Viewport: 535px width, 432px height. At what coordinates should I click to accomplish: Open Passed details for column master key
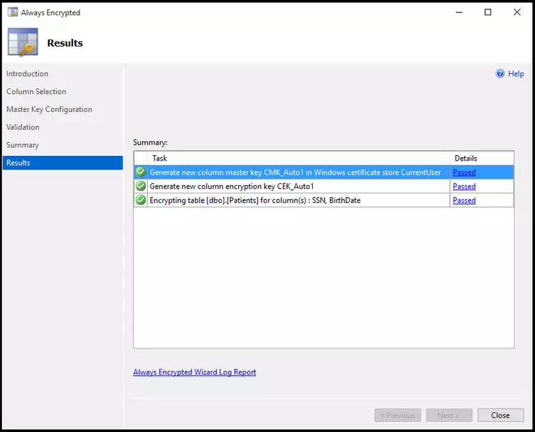[464, 173]
